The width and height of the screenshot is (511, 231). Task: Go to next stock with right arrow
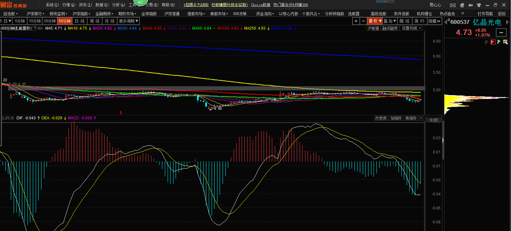(507, 23)
